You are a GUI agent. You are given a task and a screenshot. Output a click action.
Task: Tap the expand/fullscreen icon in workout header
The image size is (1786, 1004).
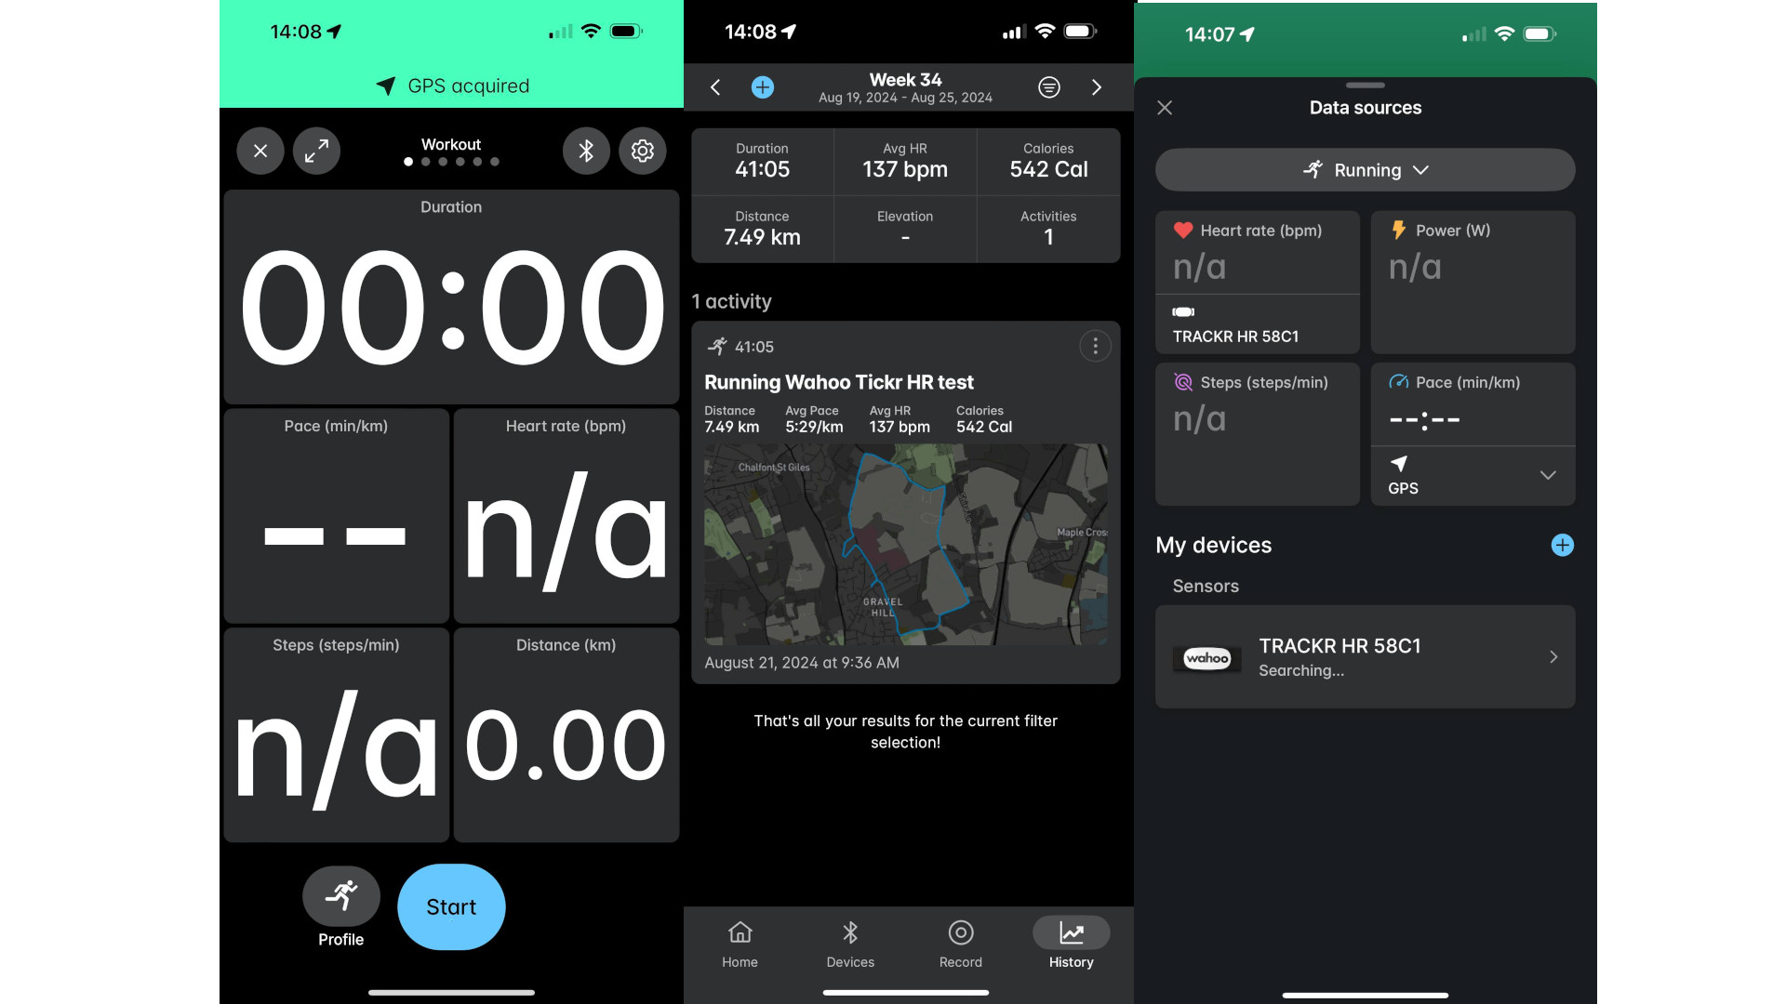(x=315, y=150)
